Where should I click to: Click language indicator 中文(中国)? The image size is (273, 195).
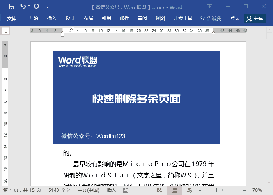(89, 190)
